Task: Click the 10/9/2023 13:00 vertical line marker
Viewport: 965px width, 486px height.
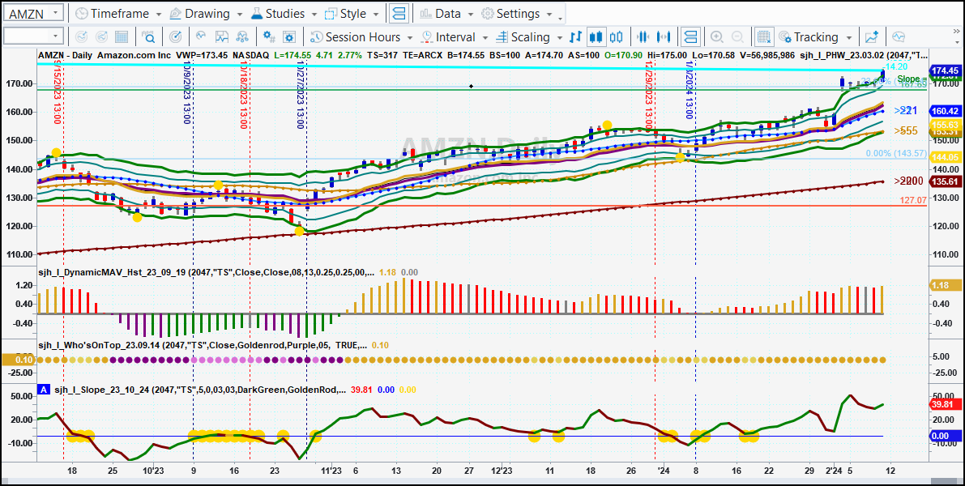Action: click(x=186, y=92)
